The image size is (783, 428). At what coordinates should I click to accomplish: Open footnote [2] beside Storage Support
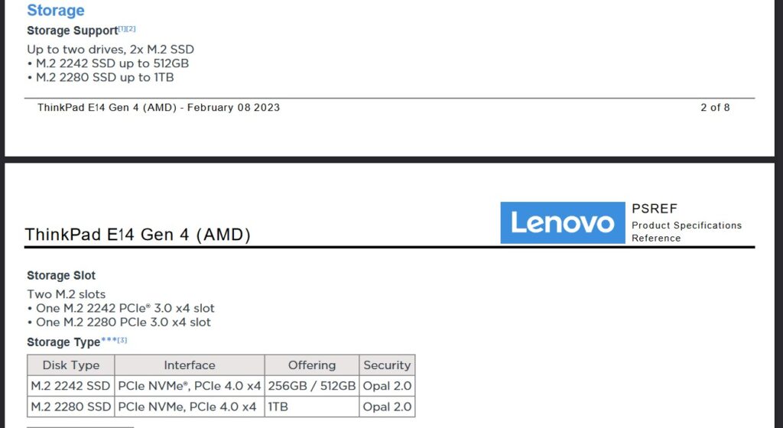coord(132,29)
